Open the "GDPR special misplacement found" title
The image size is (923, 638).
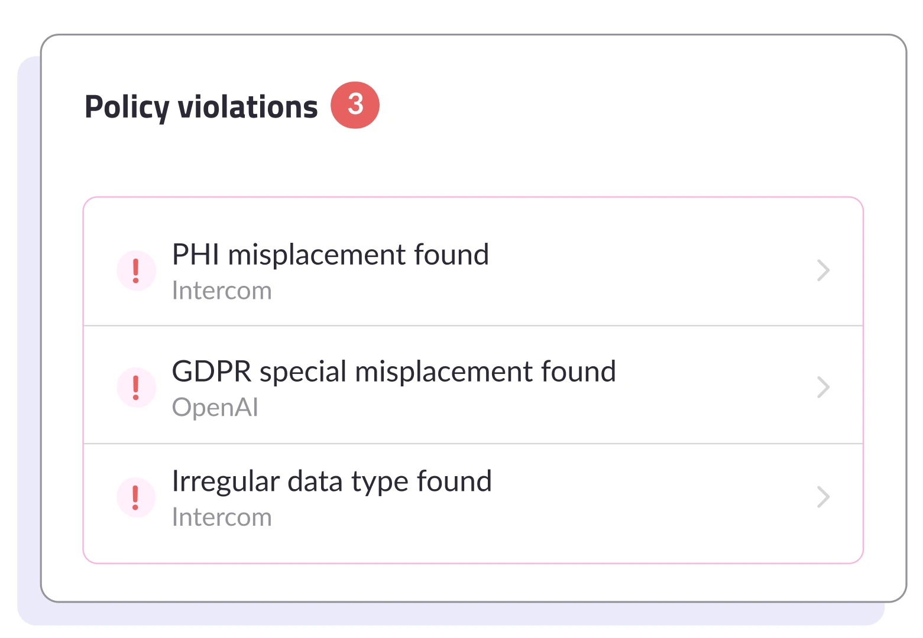(393, 372)
